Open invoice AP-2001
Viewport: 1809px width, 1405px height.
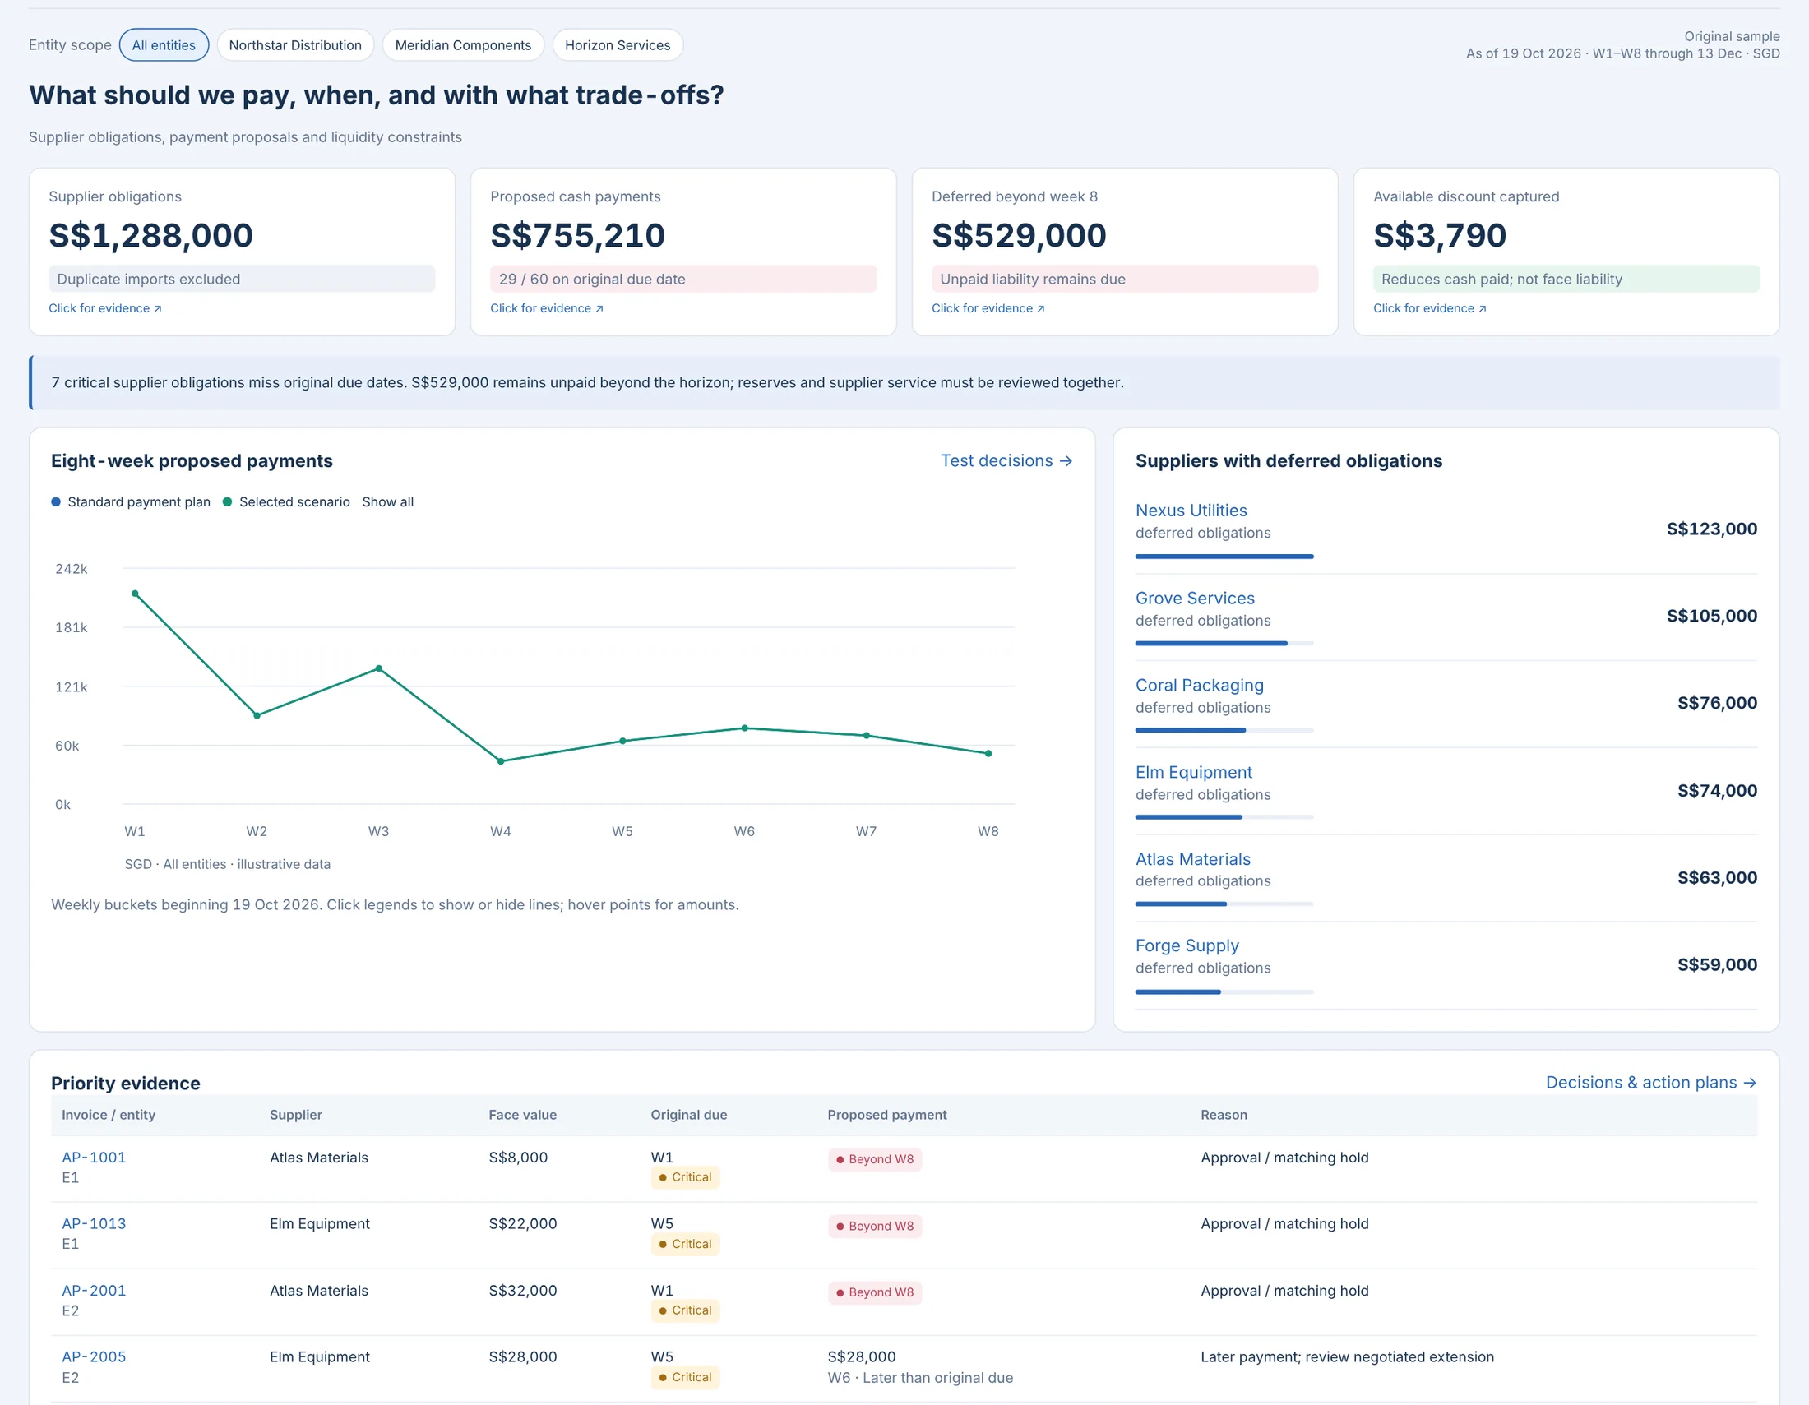click(x=94, y=1291)
